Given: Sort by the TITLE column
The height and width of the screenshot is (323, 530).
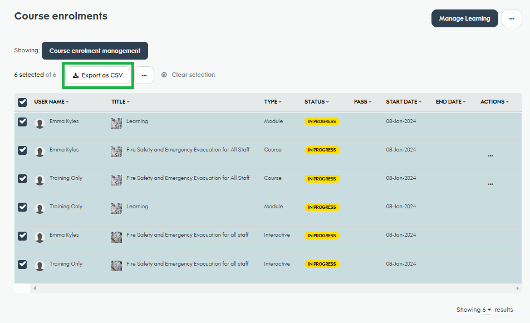Looking at the screenshot, I should (120, 101).
